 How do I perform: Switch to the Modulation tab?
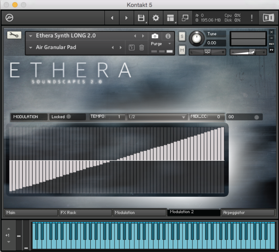tap(139, 213)
